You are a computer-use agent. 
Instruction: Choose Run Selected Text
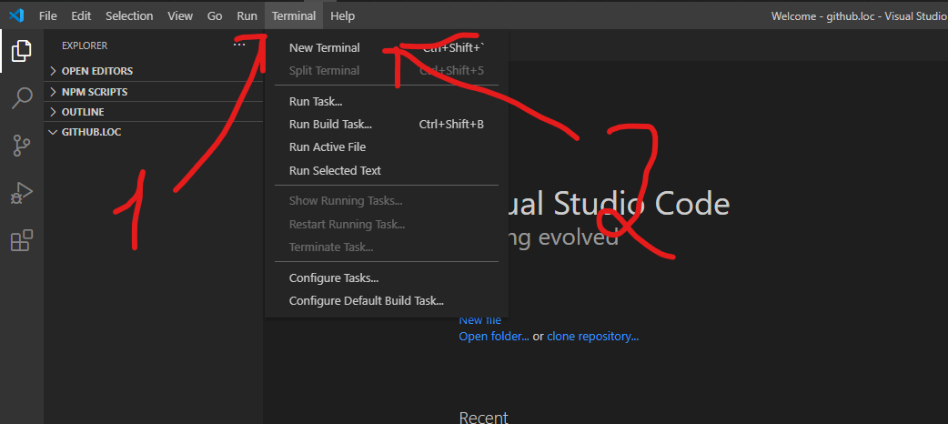pyautogui.click(x=387, y=170)
